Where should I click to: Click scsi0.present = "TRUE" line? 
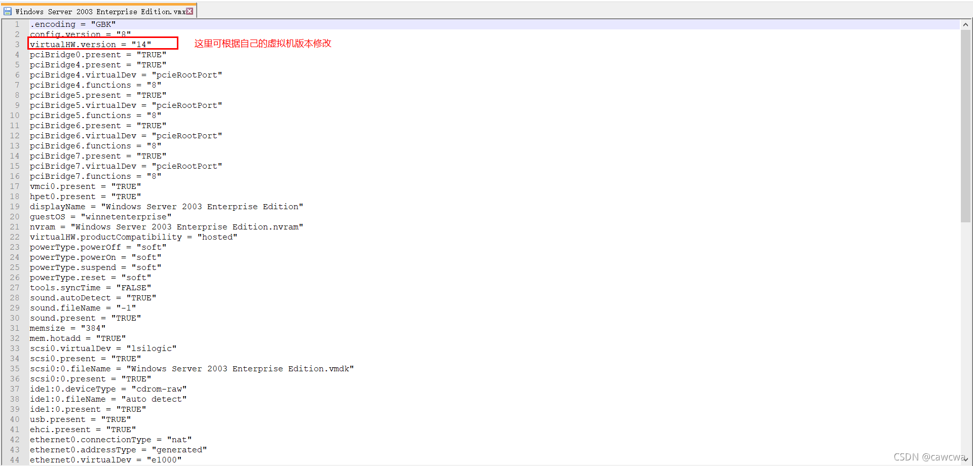[x=85, y=359]
